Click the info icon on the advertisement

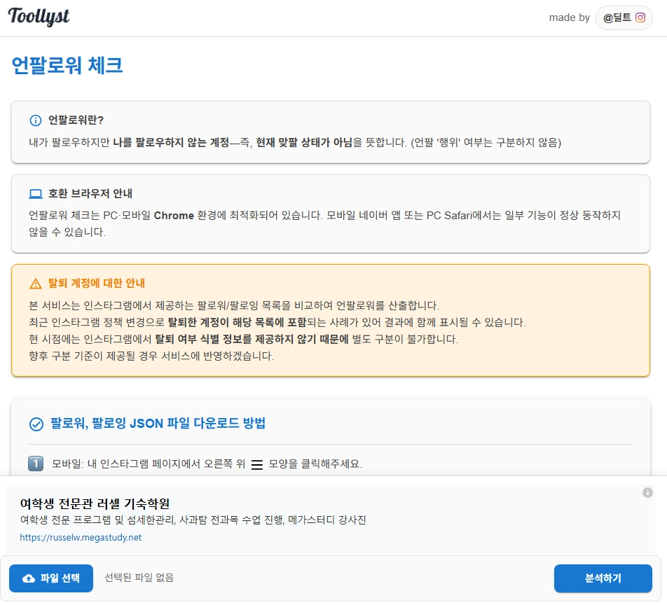[648, 492]
